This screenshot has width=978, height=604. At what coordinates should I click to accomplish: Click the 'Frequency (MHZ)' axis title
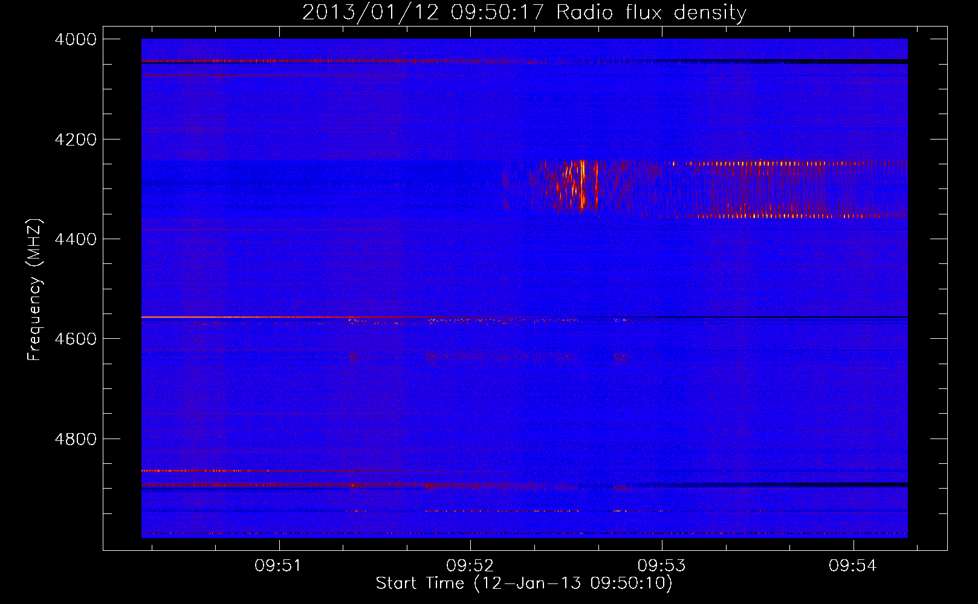click(x=34, y=290)
